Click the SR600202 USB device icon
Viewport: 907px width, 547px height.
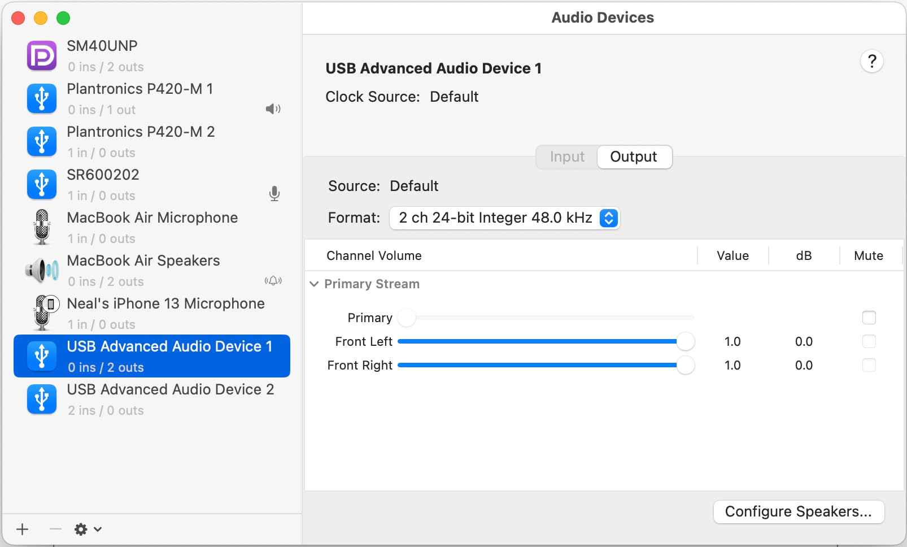point(42,184)
